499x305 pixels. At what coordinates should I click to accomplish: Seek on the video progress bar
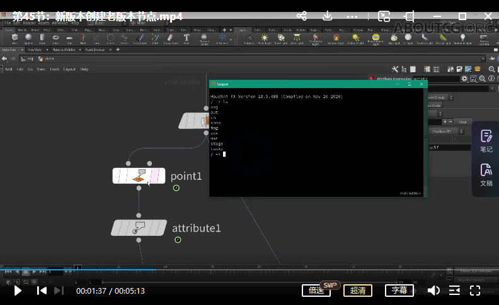252,270
